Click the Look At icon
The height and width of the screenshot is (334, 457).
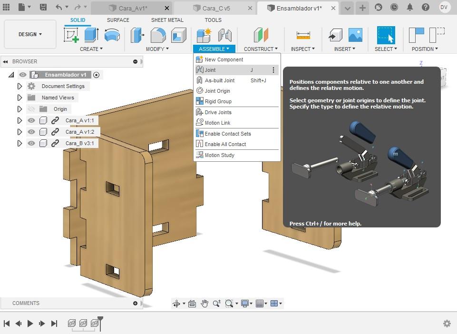pyautogui.click(x=192, y=304)
